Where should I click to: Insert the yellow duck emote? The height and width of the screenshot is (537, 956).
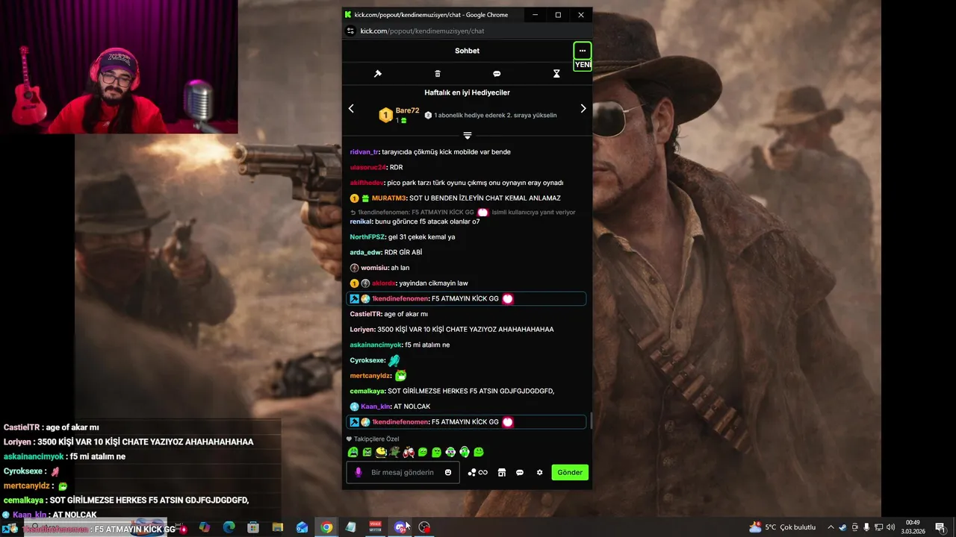point(381,452)
